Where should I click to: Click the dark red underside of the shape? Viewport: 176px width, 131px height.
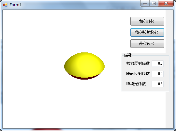point(84,78)
